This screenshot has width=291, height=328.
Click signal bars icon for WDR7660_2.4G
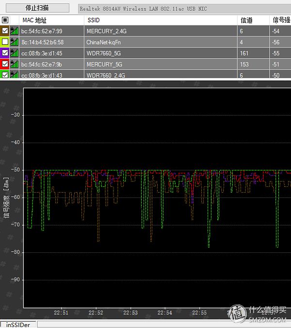pyautogui.click(x=15, y=74)
